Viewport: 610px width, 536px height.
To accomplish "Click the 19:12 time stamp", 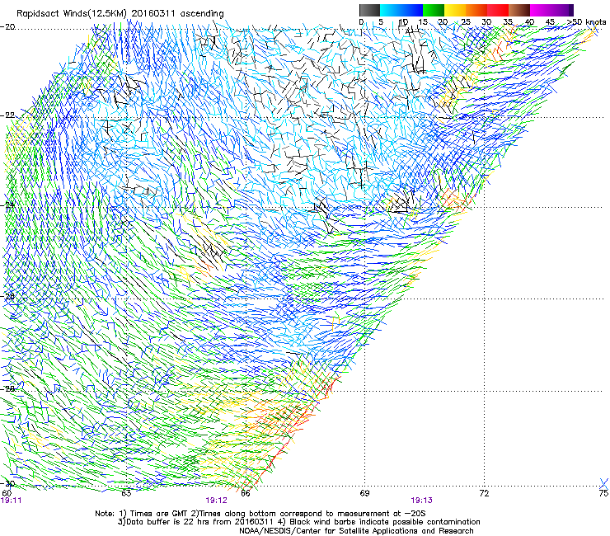I will tap(216, 501).
